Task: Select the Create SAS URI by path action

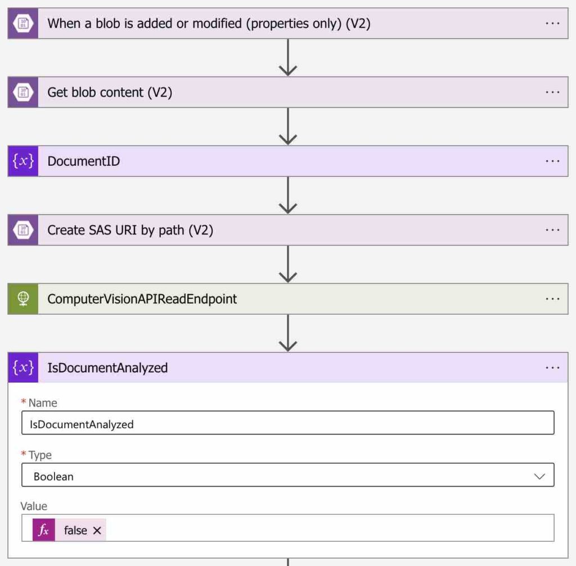Action: (225, 230)
